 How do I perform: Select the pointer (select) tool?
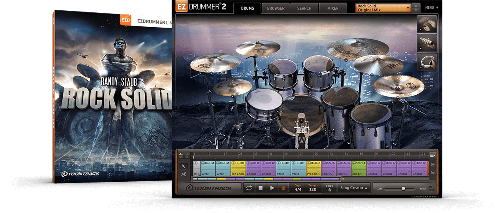183,166
